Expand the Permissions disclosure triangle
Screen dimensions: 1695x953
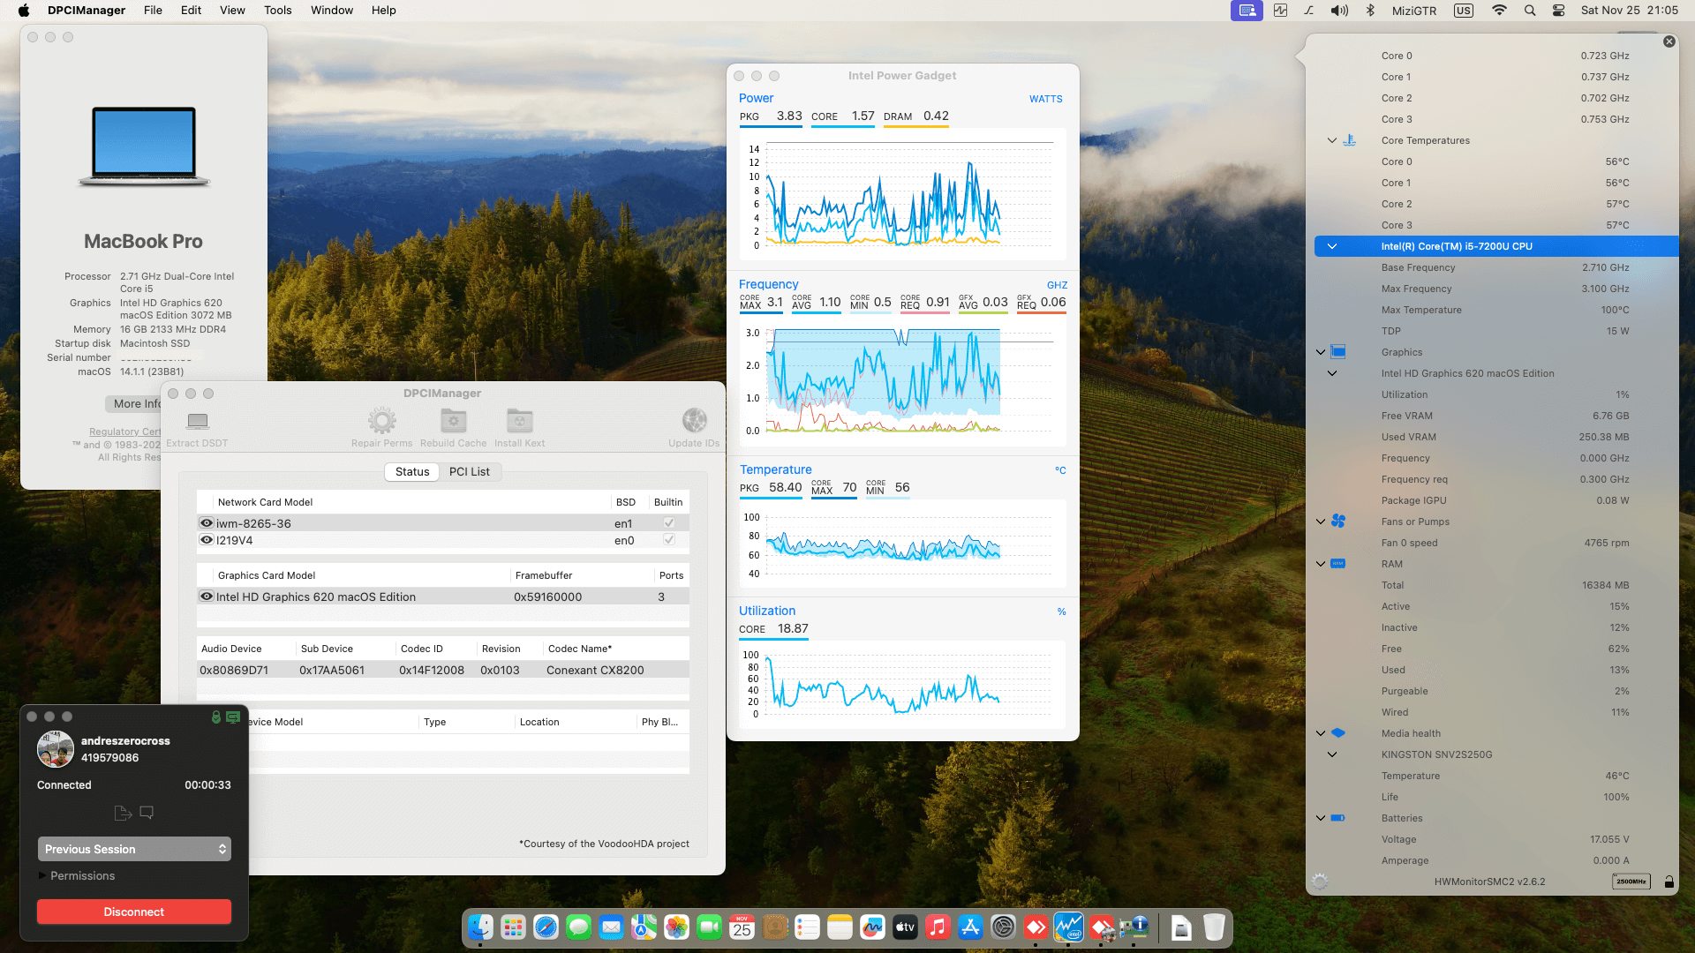click(41, 875)
